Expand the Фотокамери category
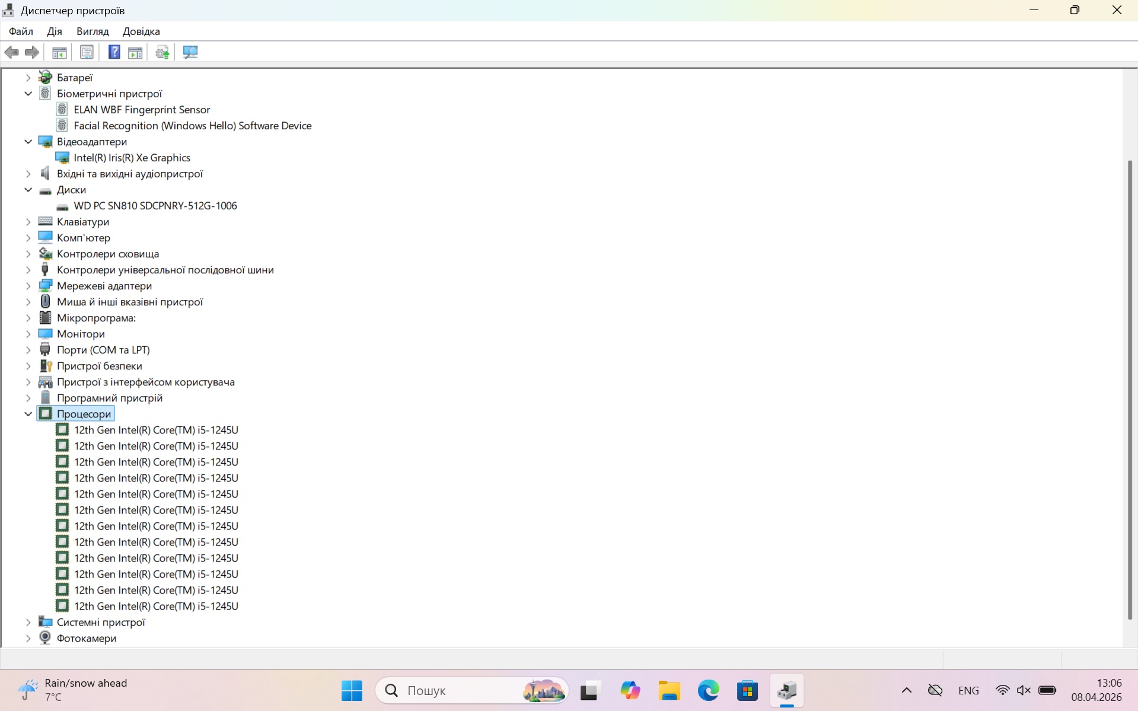Image resolution: width=1138 pixels, height=711 pixels. pyautogui.click(x=28, y=638)
